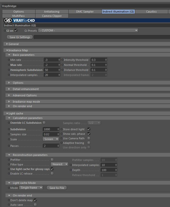Uncheck Show calc. phase
The width and height of the screenshot is (170, 207).
89,134
